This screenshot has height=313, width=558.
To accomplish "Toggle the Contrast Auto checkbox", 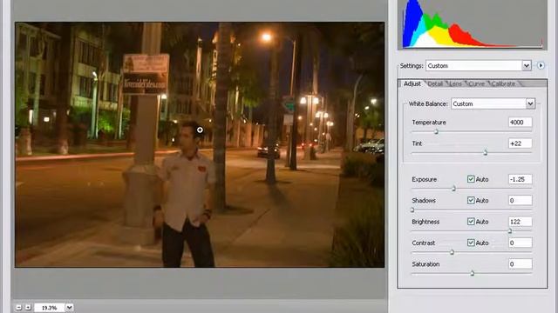I will tap(471, 243).
